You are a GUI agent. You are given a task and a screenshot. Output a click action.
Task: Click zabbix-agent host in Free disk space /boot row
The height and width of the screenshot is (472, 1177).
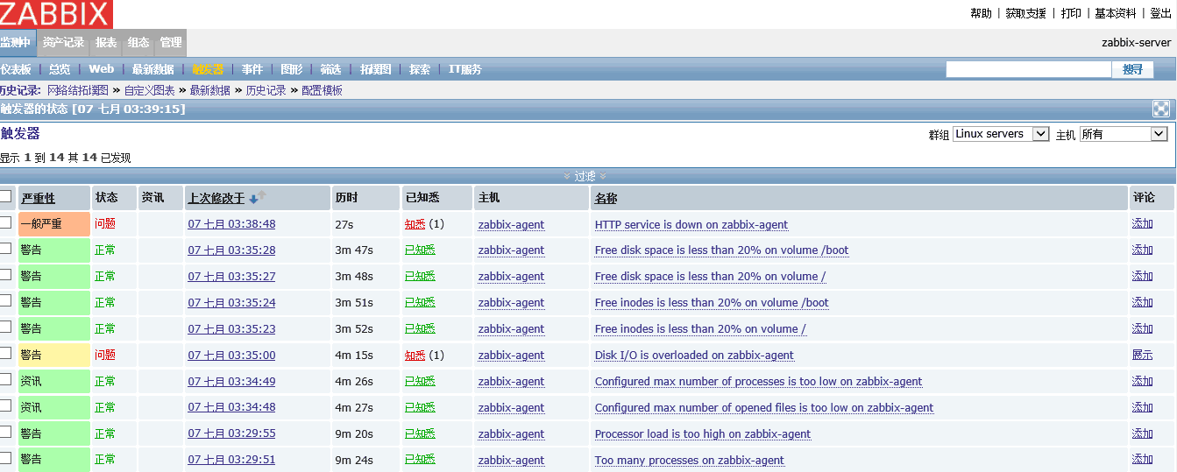click(511, 250)
